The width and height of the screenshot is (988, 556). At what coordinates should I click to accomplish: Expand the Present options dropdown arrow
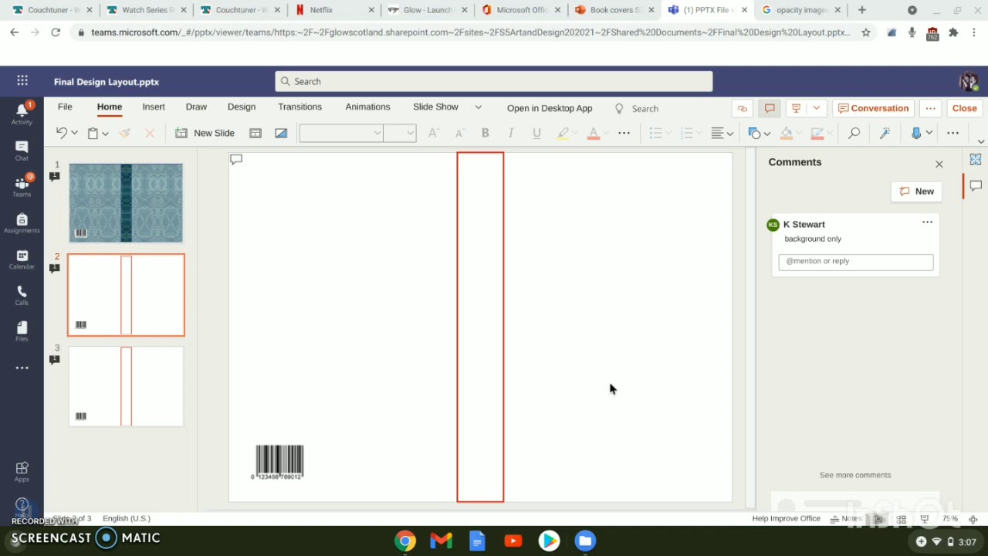pos(816,108)
